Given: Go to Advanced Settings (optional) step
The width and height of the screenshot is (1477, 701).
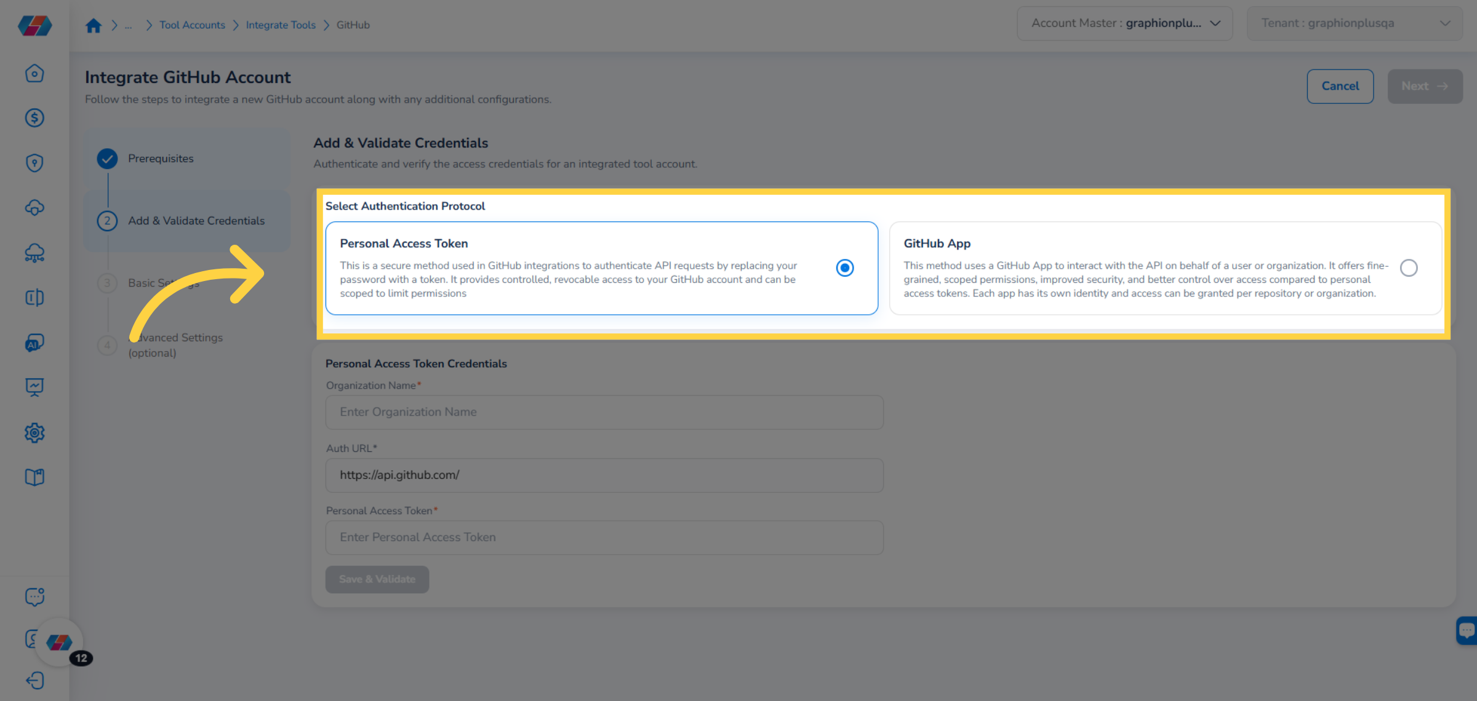Looking at the screenshot, I should tap(175, 345).
